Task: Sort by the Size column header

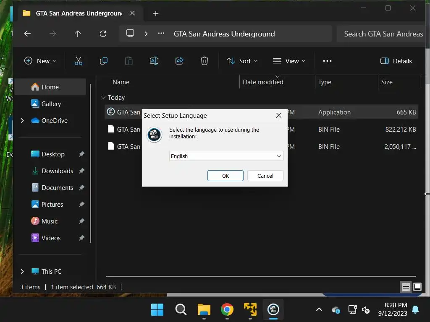Action: pos(399,82)
